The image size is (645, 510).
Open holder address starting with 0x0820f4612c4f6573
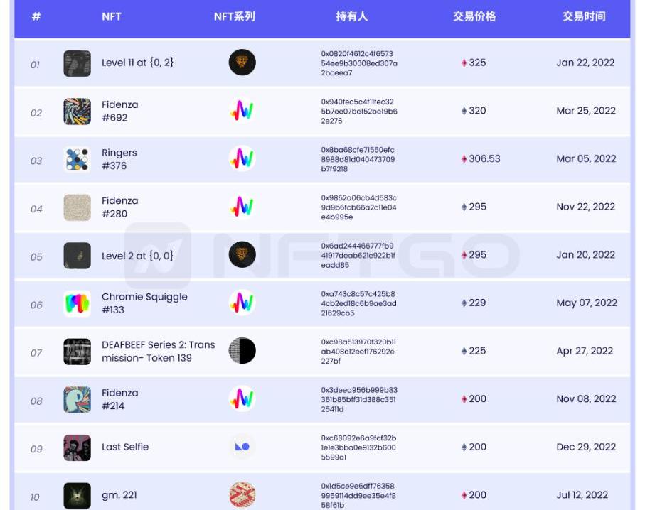tap(358, 63)
